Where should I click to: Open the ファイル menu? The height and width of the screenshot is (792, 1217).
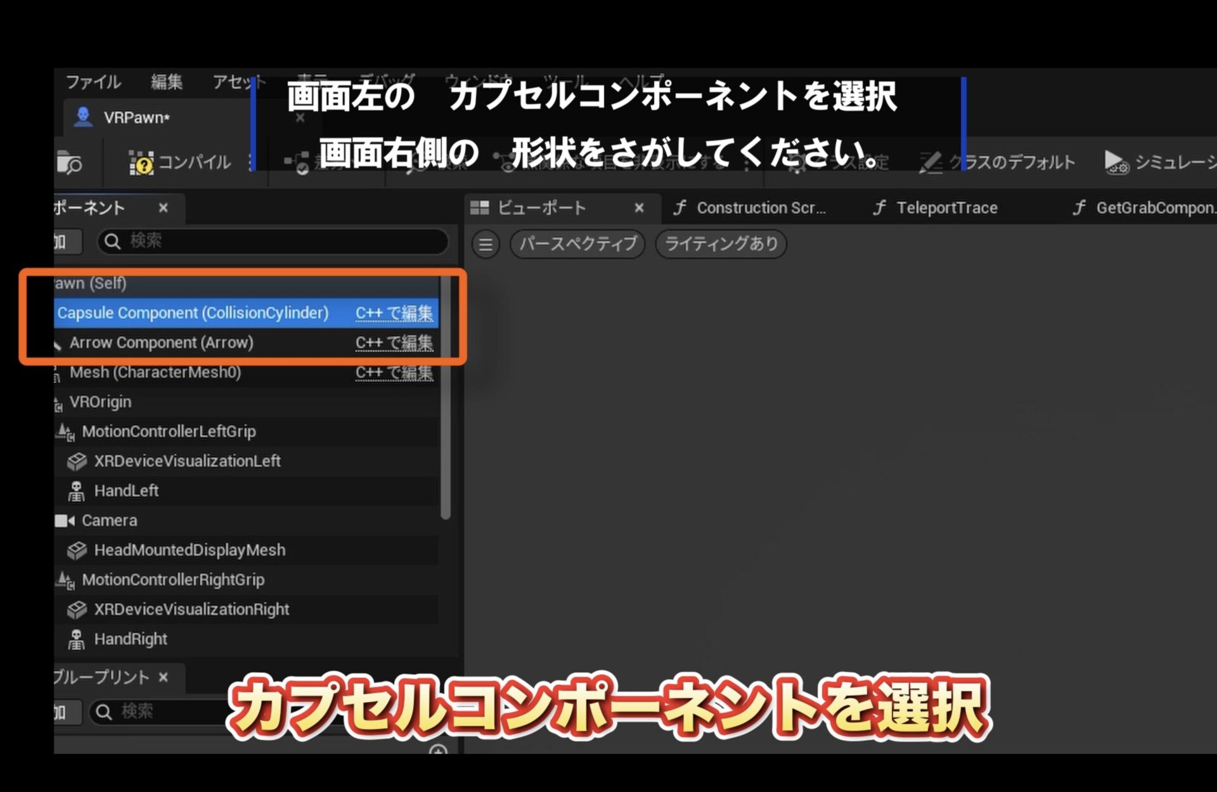click(93, 82)
